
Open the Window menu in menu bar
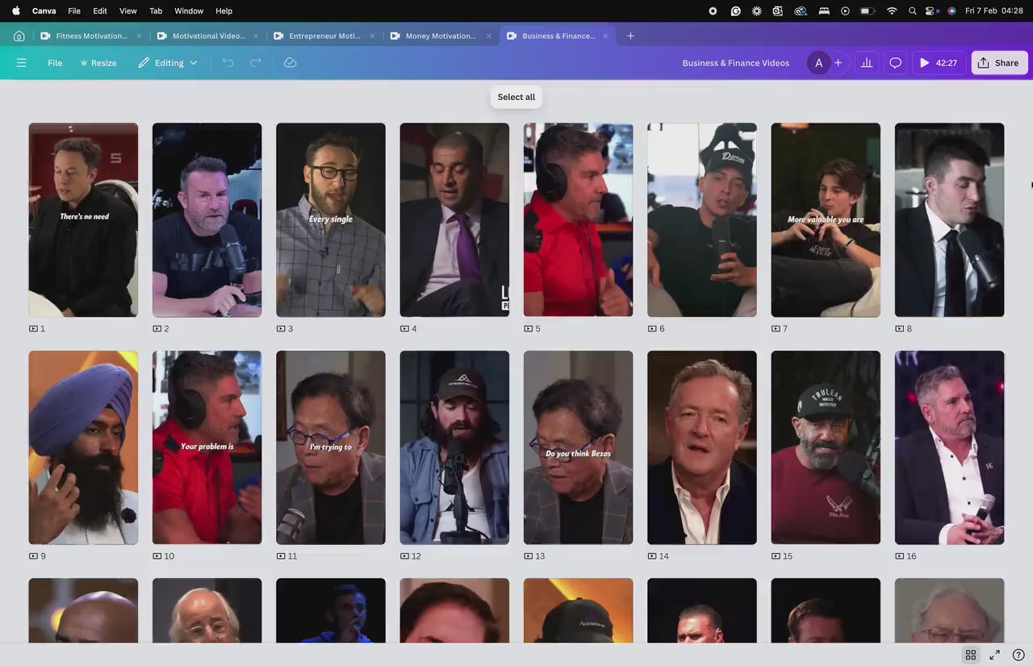point(189,10)
